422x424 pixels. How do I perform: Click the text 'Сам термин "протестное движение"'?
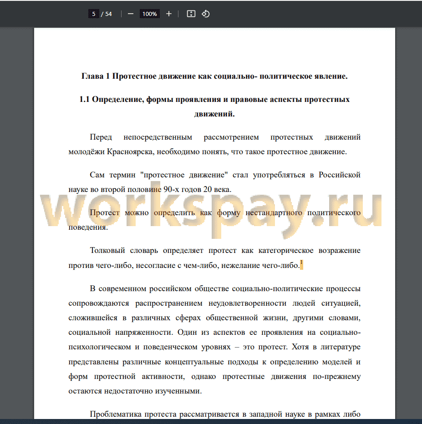tap(159, 175)
